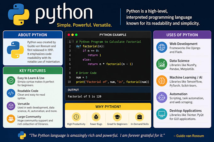Screen dimensions: 214x142
Task: Click the teal monitor Desktop Applications icon
Action: (162, 114)
